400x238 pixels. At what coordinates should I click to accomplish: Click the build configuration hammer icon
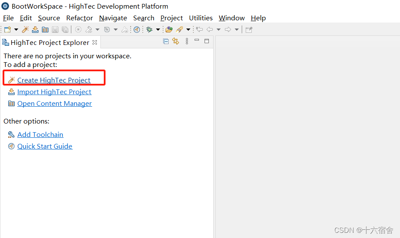89,29
